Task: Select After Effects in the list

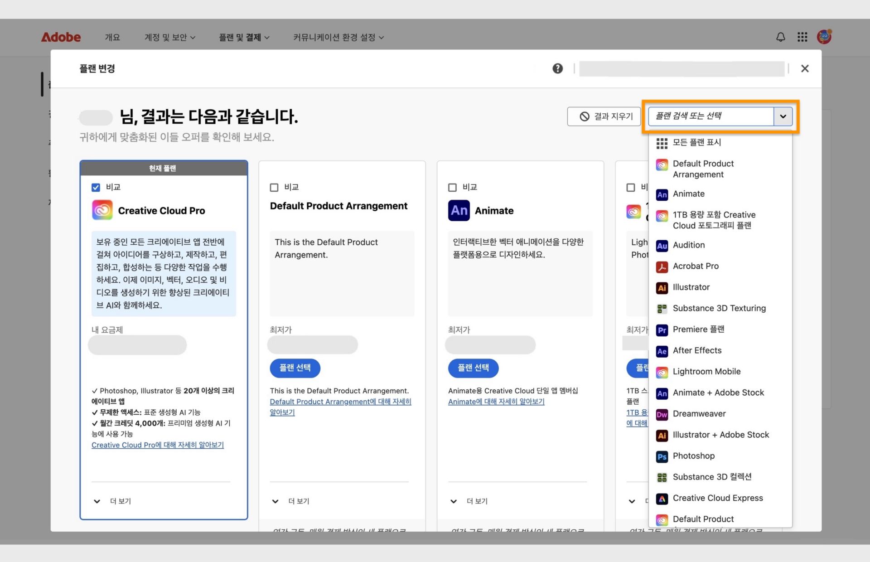Action: (697, 350)
